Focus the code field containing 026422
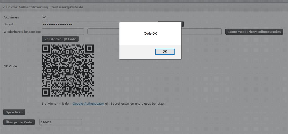Image resolution: width=288 pixels, height=134 pixels. [x=61, y=122]
